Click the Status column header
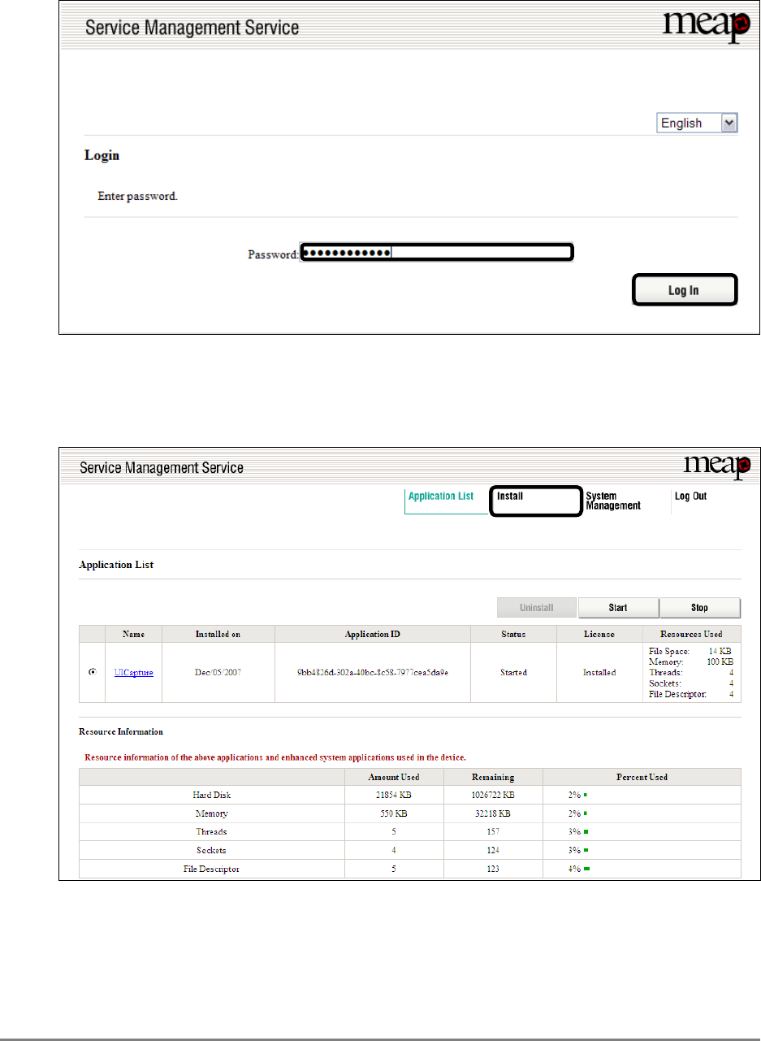761x1041 pixels. coord(513,634)
